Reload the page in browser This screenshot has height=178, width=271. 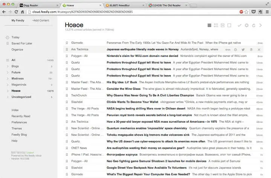pyautogui.click(x=16, y=12)
